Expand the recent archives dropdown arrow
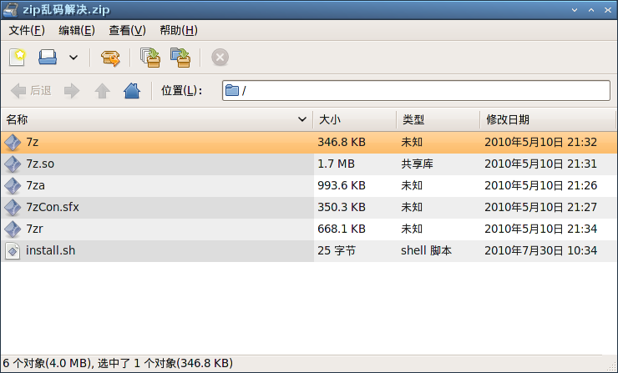 point(73,58)
